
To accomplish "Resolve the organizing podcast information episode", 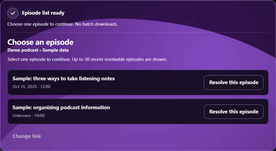I will coord(234,112).
